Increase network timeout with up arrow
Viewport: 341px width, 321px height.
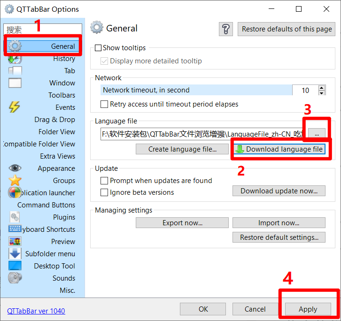pyautogui.click(x=322, y=88)
